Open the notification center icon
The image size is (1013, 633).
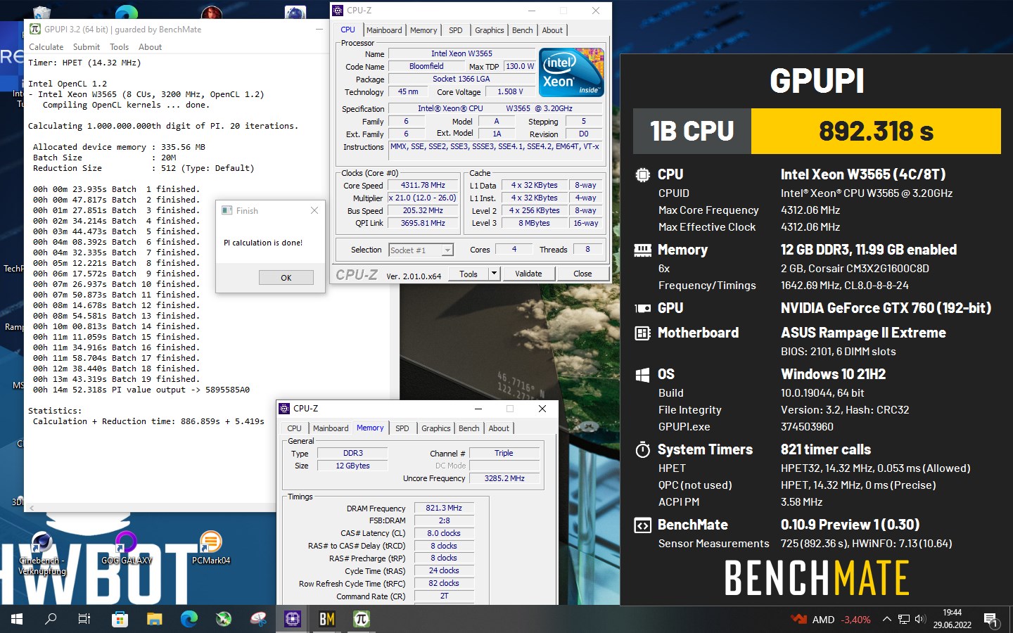click(991, 620)
